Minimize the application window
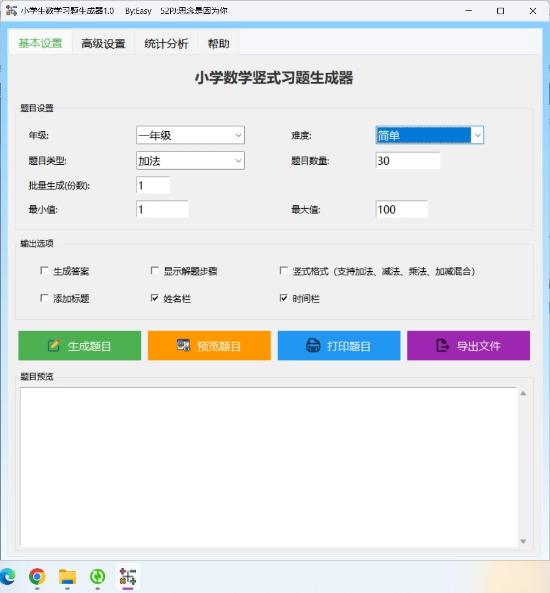This screenshot has height=593, width=550. 469,11
